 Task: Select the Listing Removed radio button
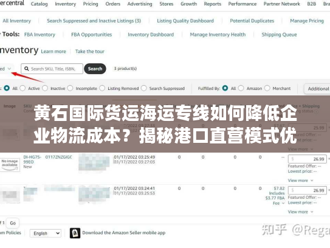[x=102, y=88]
